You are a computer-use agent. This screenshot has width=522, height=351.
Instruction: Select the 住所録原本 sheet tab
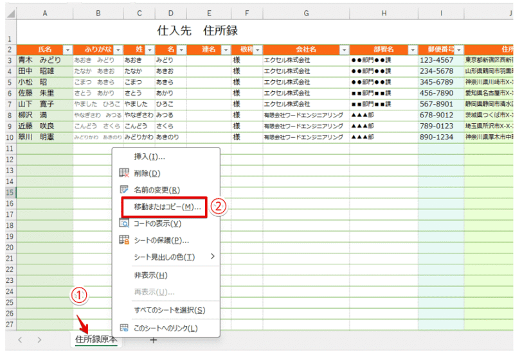point(96,339)
